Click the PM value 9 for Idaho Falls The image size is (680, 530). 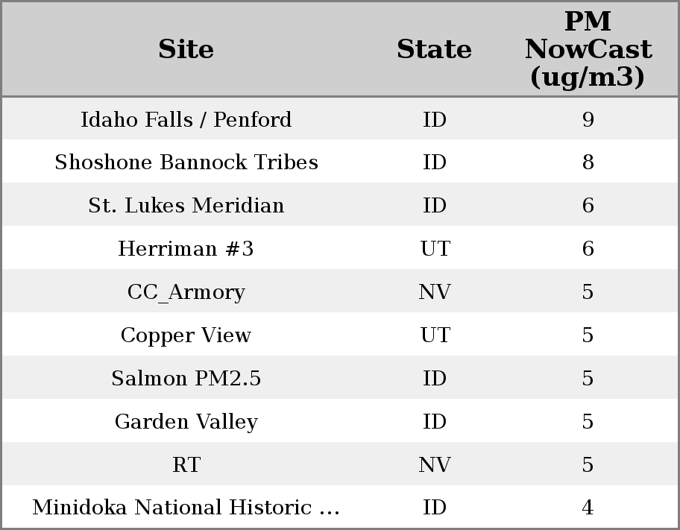click(588, 119)
